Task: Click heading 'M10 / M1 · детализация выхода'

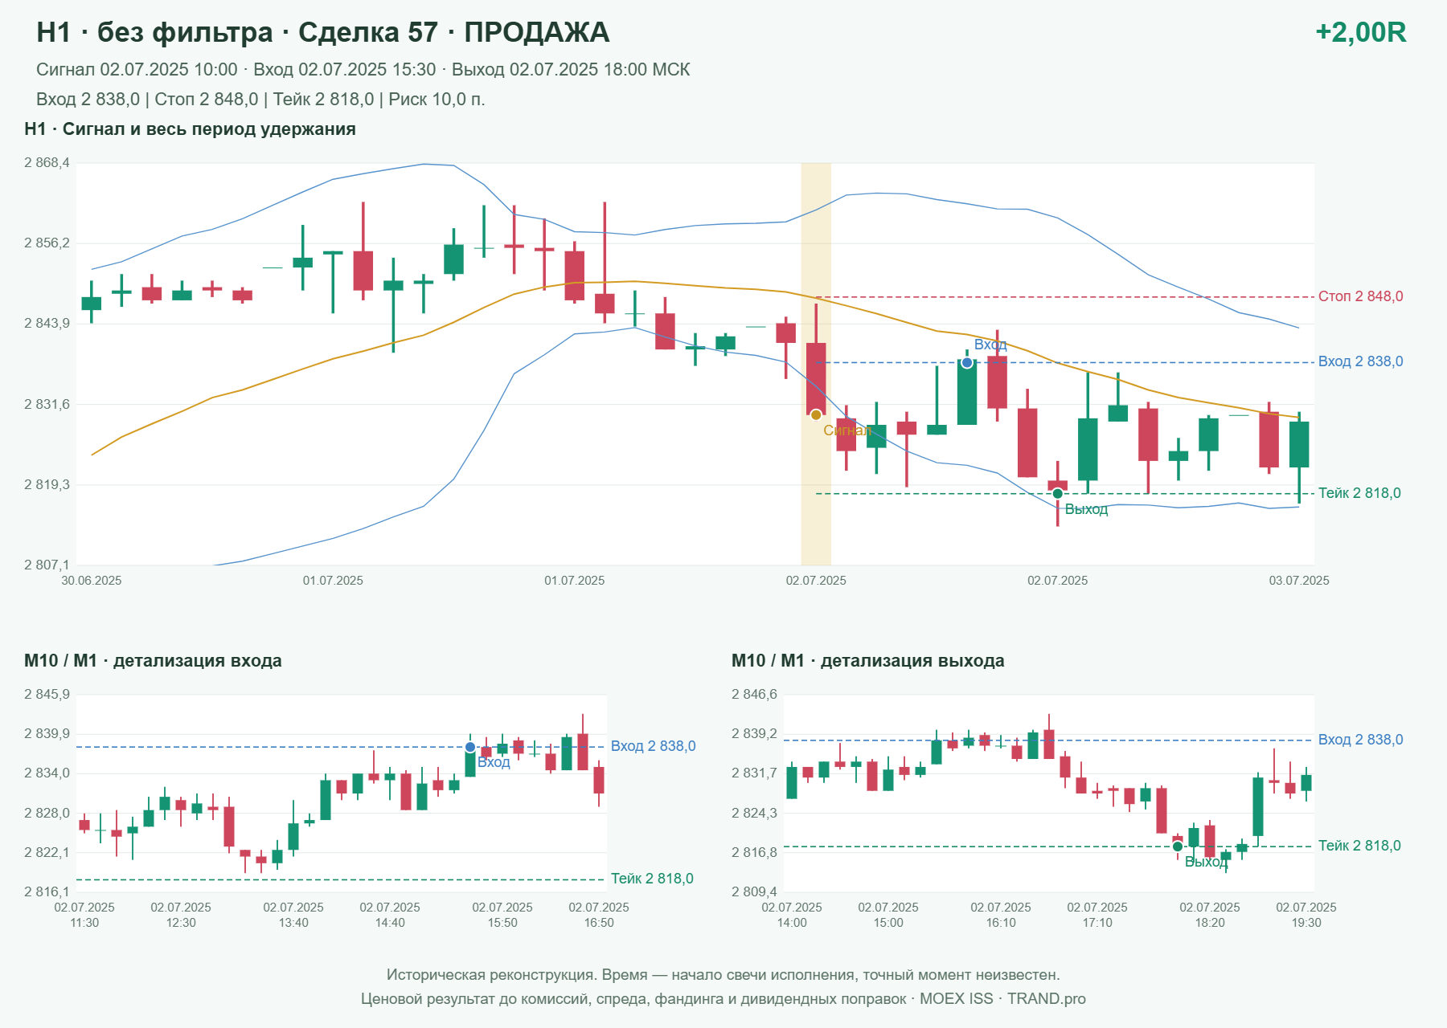Action: [868, 661]
